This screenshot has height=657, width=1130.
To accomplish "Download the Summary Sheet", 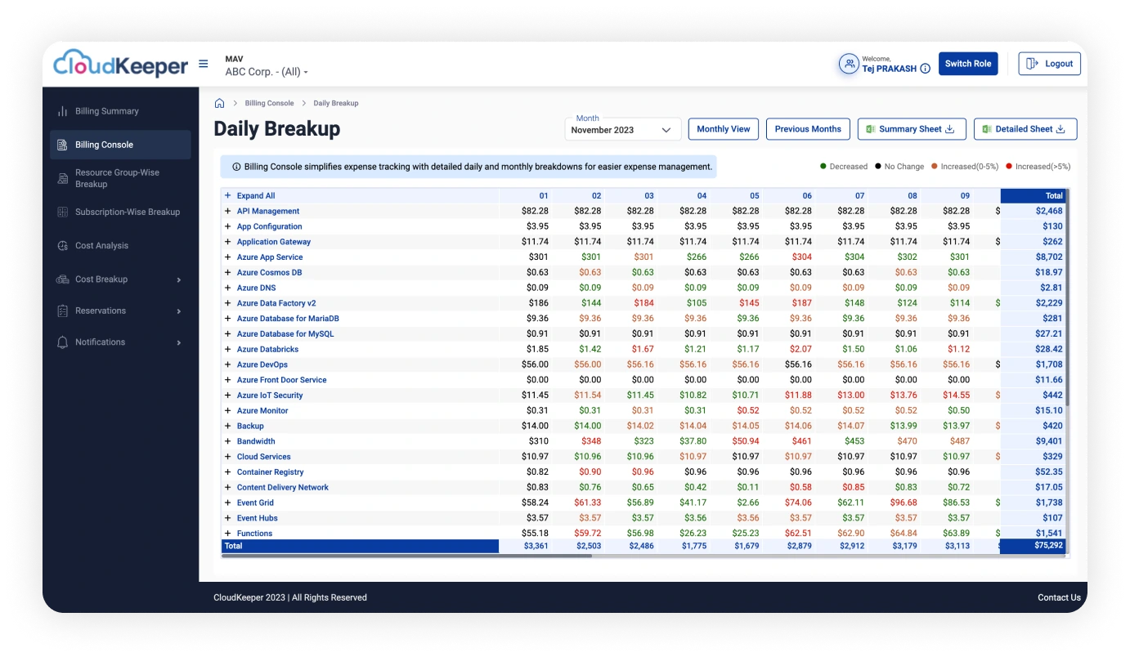I will point(912,129).
